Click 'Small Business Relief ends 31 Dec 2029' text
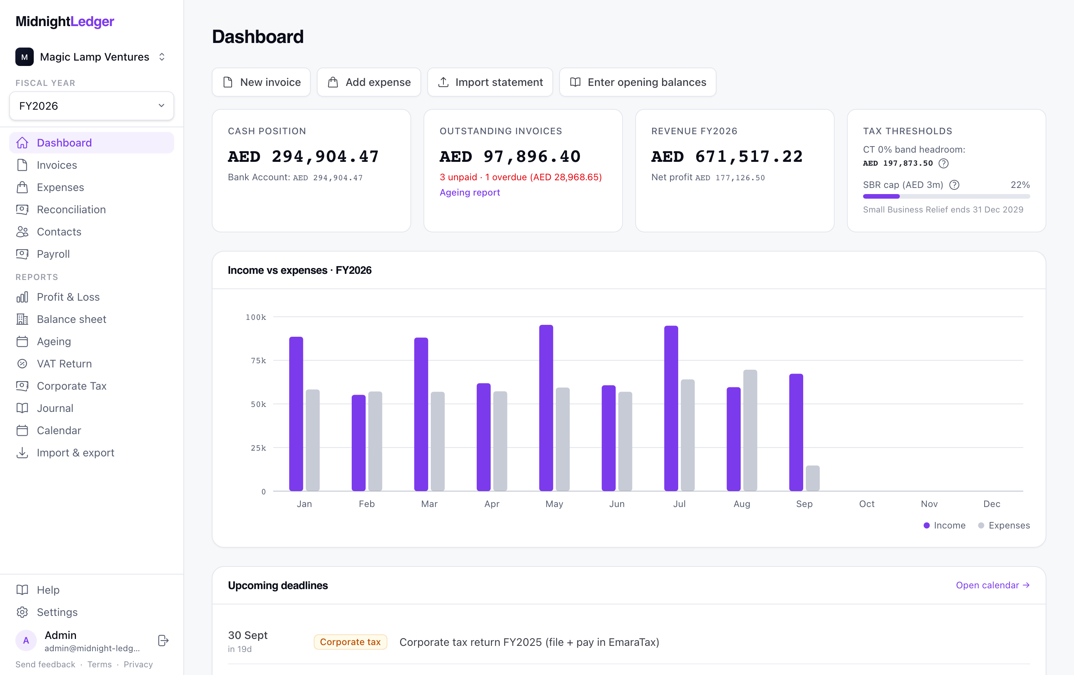 [x=943, y=209]
